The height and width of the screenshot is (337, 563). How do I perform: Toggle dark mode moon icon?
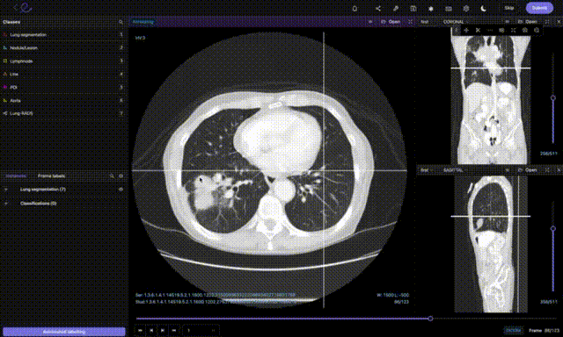[x=484, y=8]
